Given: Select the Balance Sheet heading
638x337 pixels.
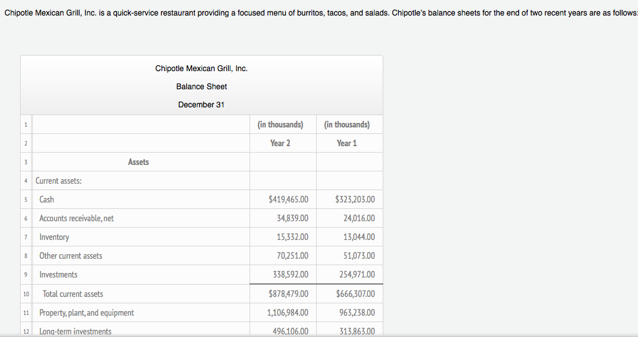Looking at the screenshot, I should [202, 86].
